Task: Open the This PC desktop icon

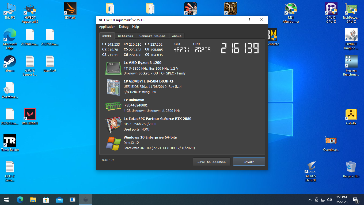Action: [x=10, y=11]
